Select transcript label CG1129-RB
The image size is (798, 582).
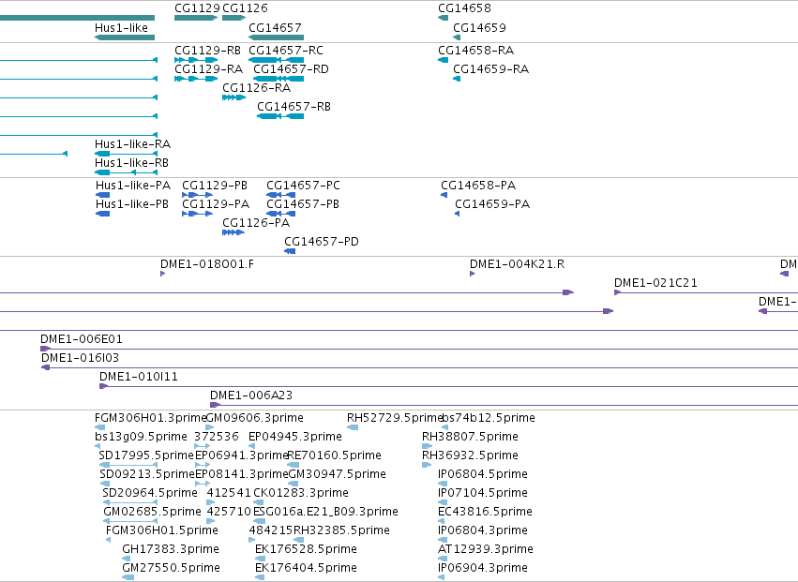[x=207, y=51]
